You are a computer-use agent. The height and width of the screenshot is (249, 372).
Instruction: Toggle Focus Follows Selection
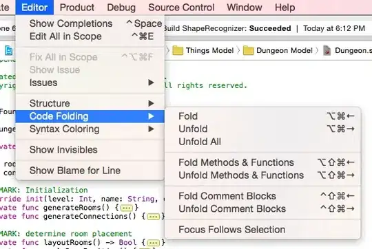click(263, 230)
